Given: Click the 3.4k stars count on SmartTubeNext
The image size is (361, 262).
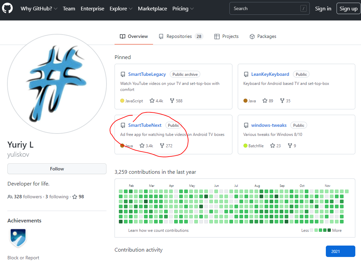Looking at the screenshot, I should [149, 146].
